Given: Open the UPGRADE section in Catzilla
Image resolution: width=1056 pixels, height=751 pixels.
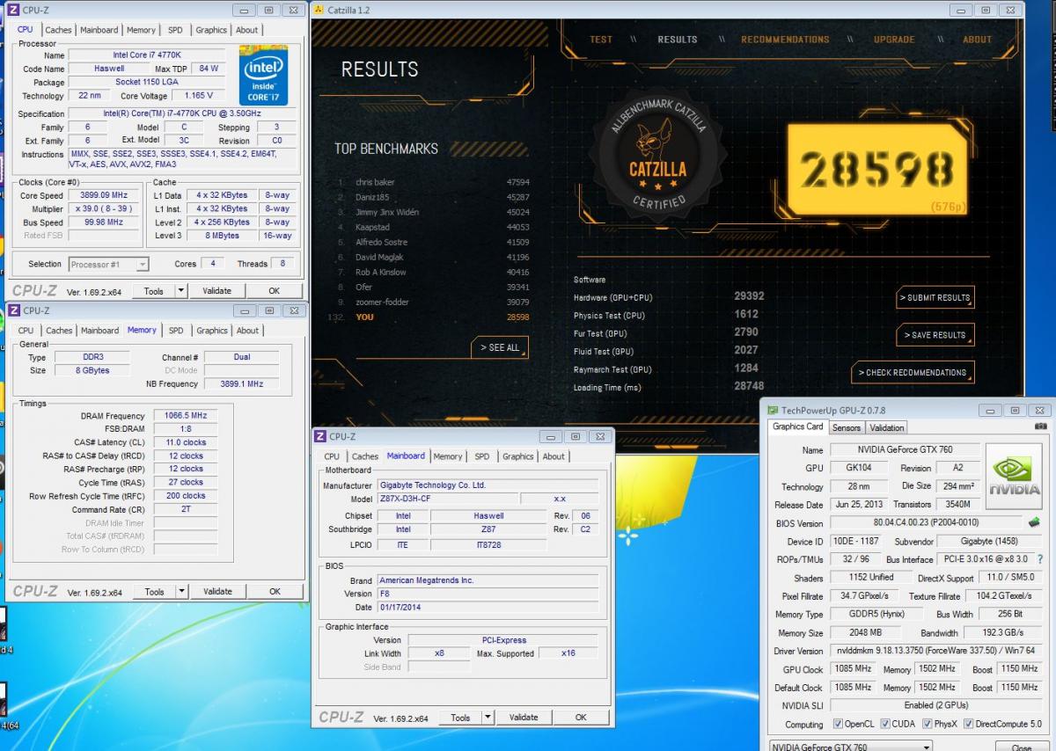Looking at the screenshot, I should coord(894,40).
